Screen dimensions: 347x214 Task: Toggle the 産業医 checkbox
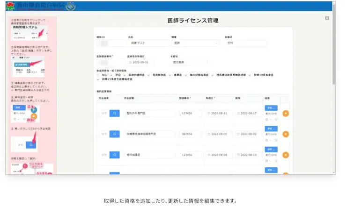pyautogui.click(x=170, y=75)
